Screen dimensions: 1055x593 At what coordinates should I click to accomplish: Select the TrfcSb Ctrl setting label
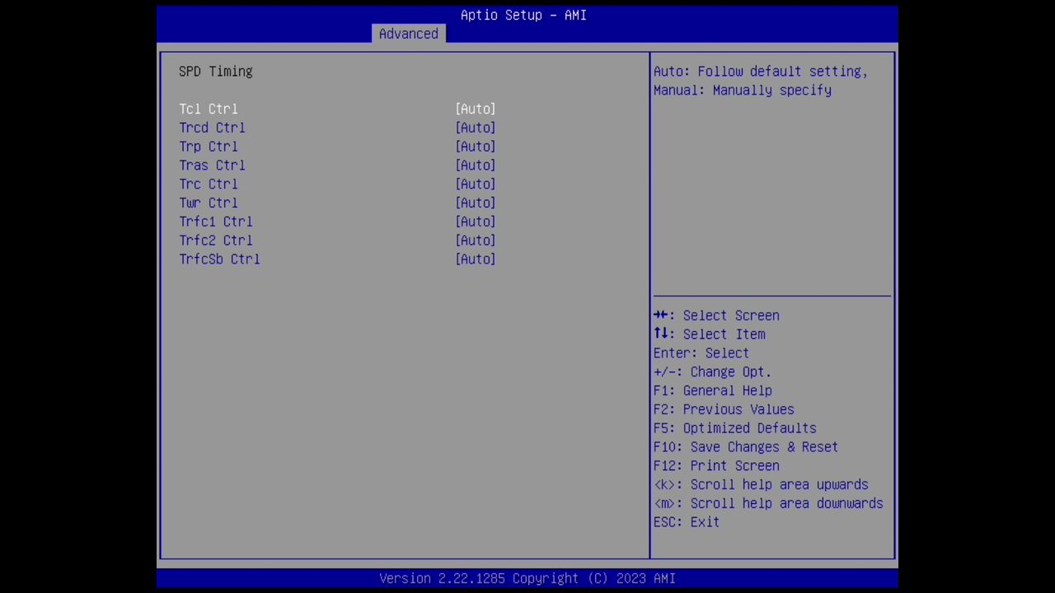coord(219,259)
